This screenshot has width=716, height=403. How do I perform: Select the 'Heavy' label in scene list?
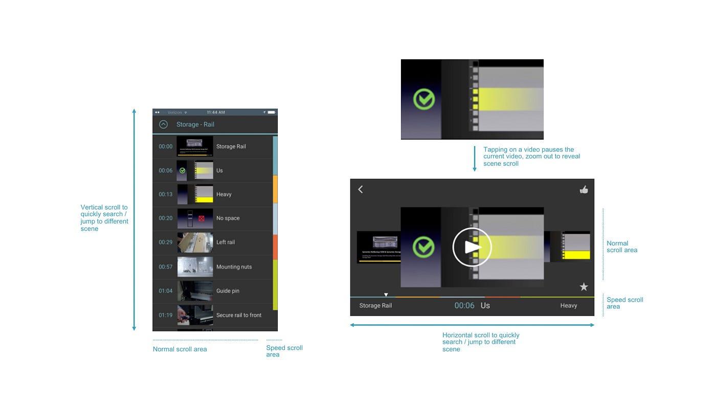pyautogui.click(x=224, y=194)
